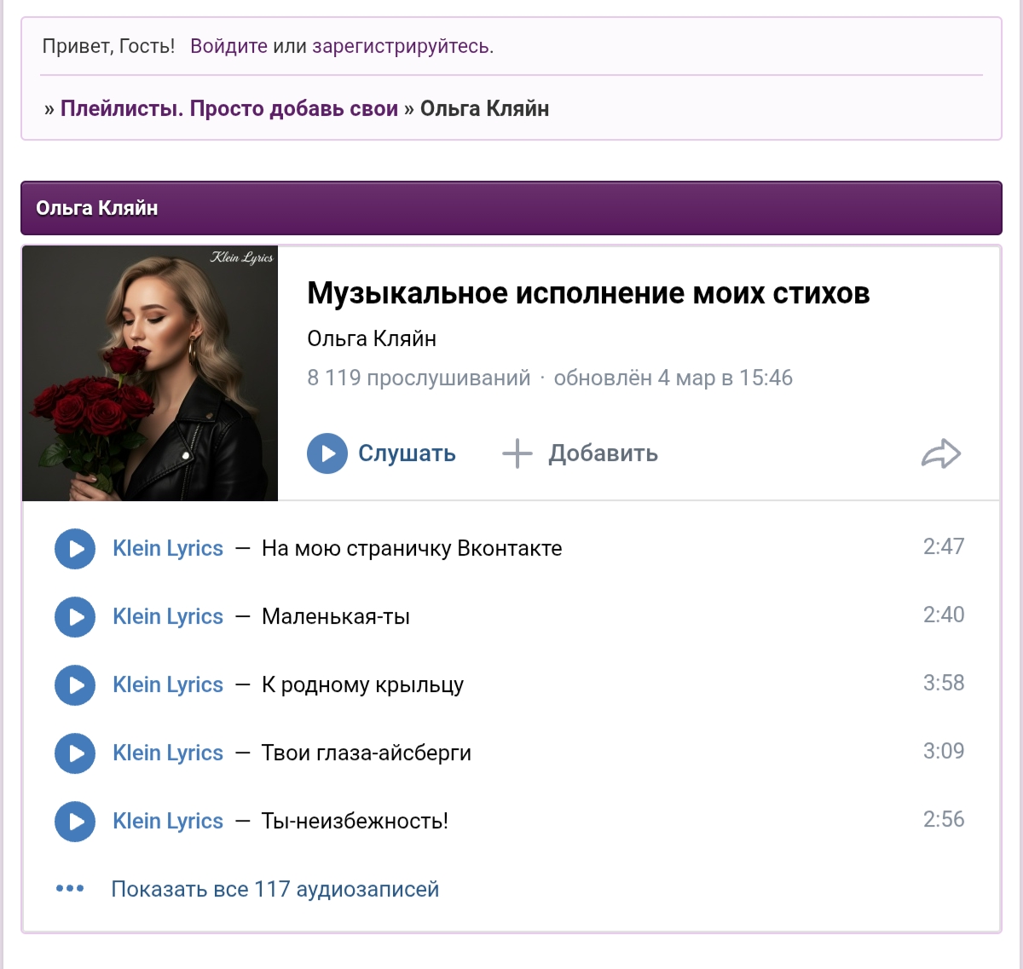
Task: Play the song Твои глаза-айсберги
Action: coord(75,753)
